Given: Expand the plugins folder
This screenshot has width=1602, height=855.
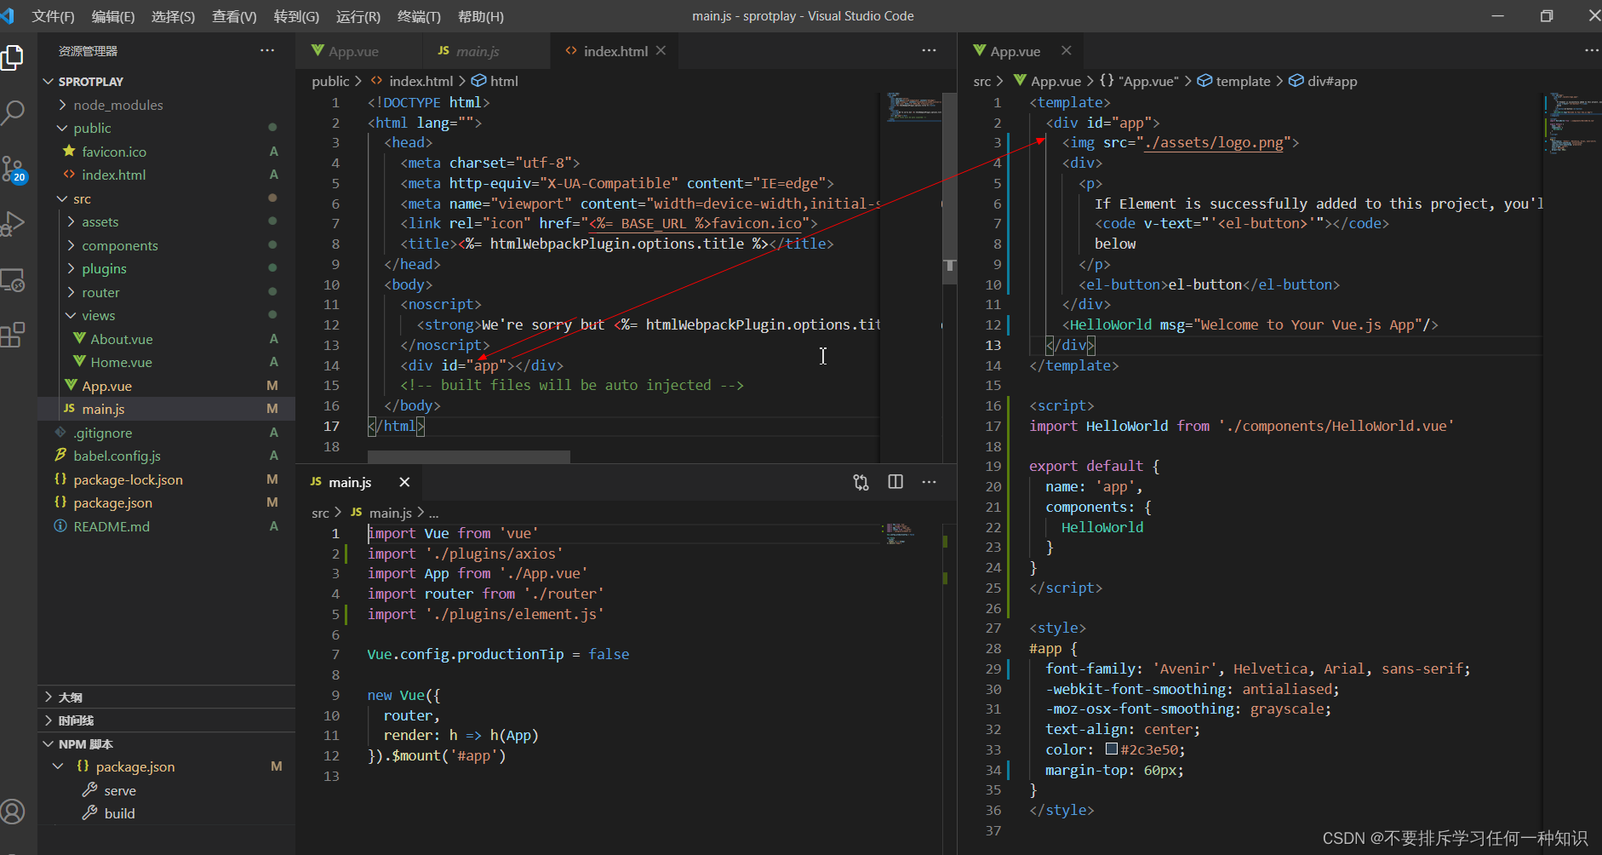Looking at the screenshot, I should 72,268.
